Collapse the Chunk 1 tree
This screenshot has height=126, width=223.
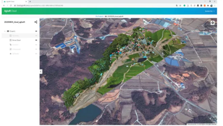tap(5, 31)
